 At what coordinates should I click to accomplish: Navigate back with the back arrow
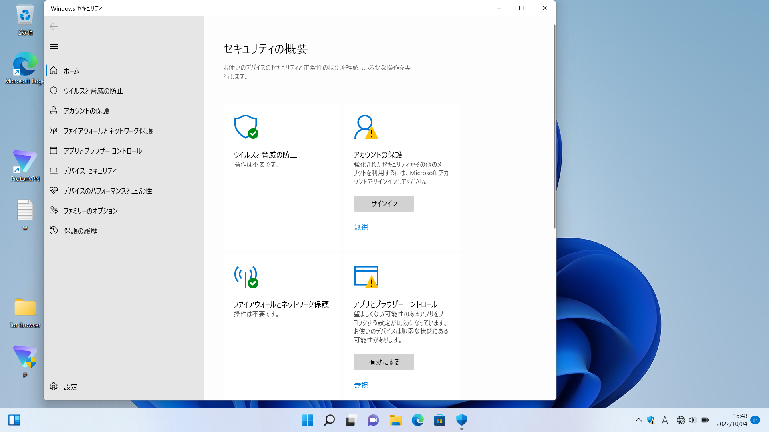click(x=54, y=26)
